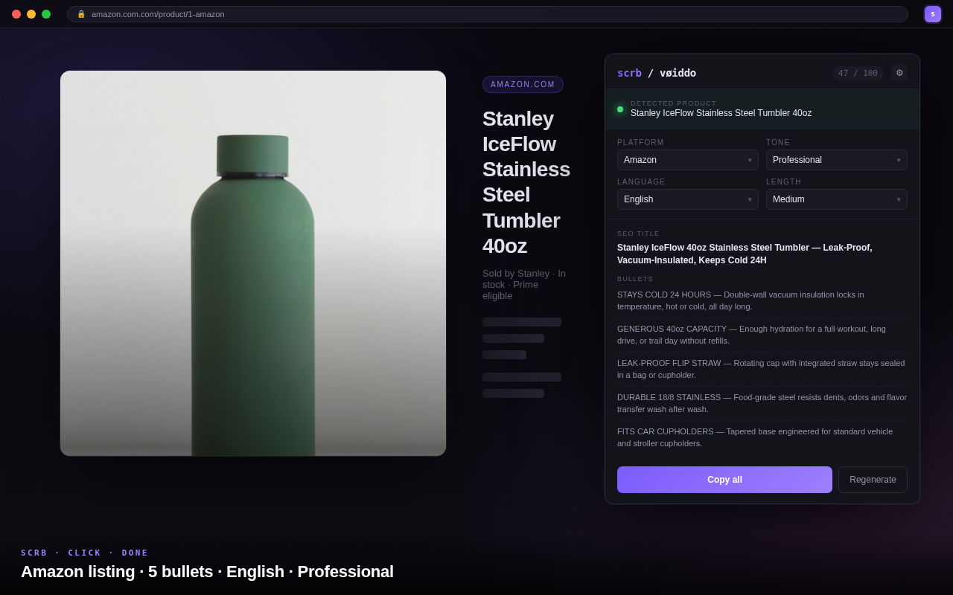Open the Language dropdown showing English
This screenshot has width=953, height=595.
(686, 199)
